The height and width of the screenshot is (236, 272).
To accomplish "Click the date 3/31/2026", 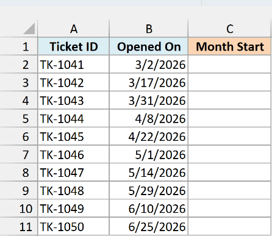I will [x=149, y=100].
